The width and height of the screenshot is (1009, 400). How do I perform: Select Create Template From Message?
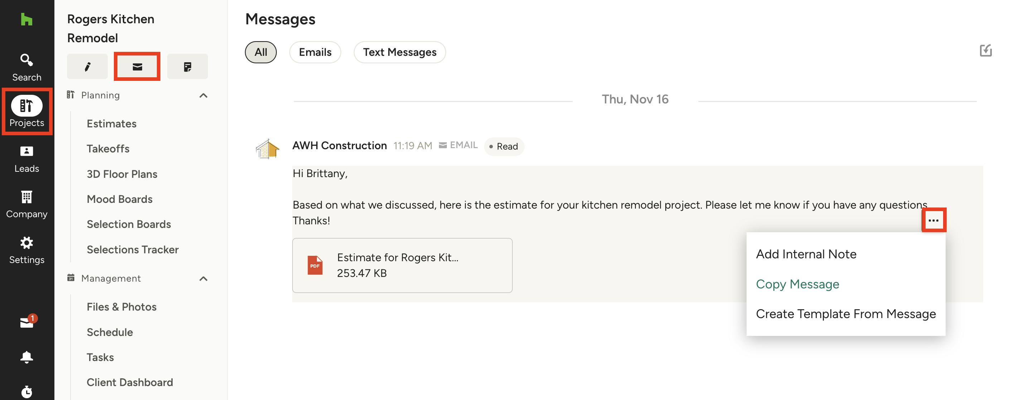pyautogui.click(x=846, y=314)
